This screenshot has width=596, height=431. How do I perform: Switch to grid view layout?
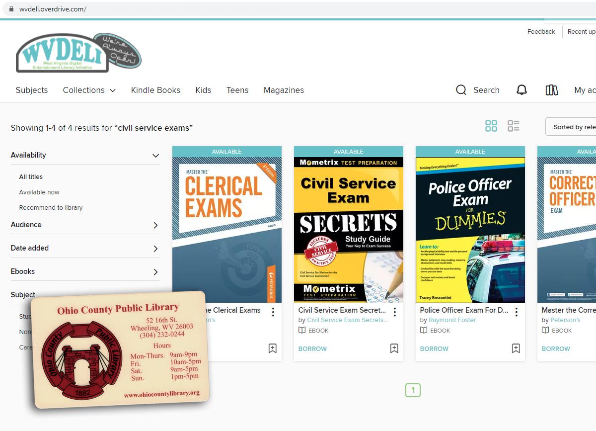coord(491,126)
